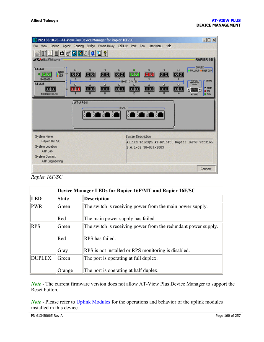This screenshot has height=342, width=264.
Task: Select fiber port 7 on the switch
Action: [164, 74]
